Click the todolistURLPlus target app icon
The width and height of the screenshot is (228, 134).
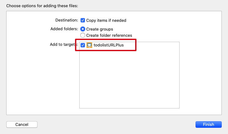(89, 45)
